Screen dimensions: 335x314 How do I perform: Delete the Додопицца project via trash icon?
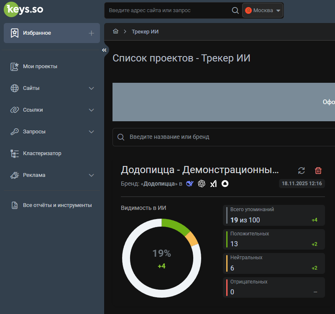click(x=318, y=170)
